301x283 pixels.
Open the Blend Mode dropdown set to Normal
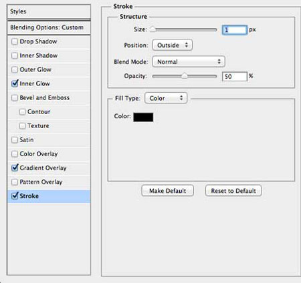pos(189,61)
